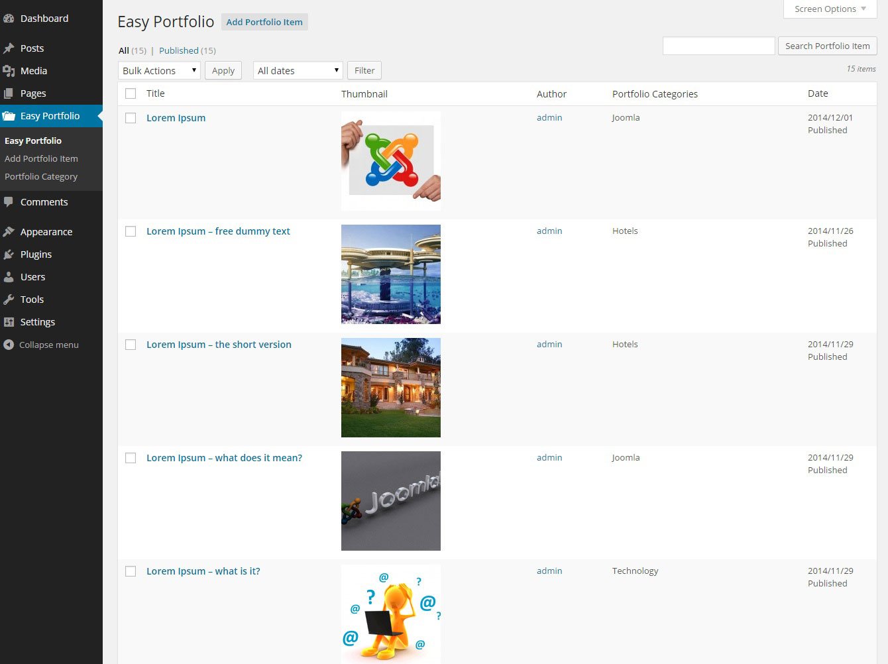Select the 'Lorem Ipsum – what is it?' checkbox
The width and height of the screenshot is (888, 664).
(131, 571)
